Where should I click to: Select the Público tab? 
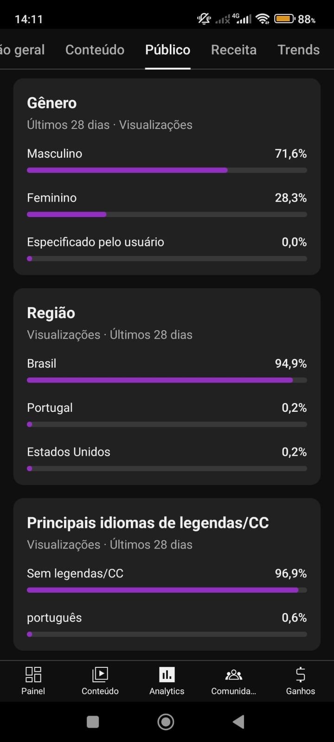click(167, 50)
